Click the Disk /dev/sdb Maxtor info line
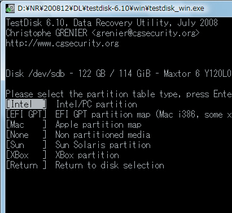This screenshot has width=232, height=213. (x=119, y=73)
